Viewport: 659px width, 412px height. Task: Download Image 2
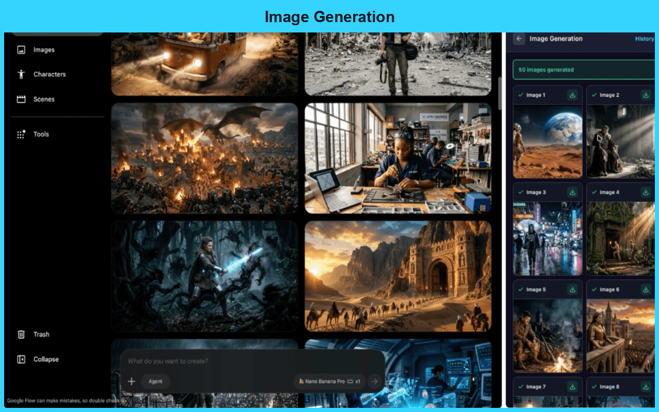tap(646, 95)
